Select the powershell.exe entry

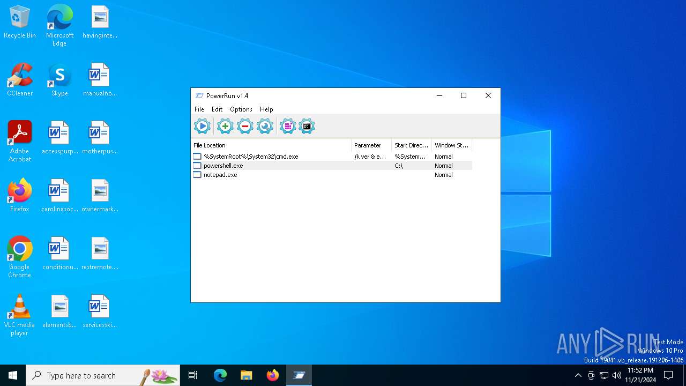coord(332,166)
